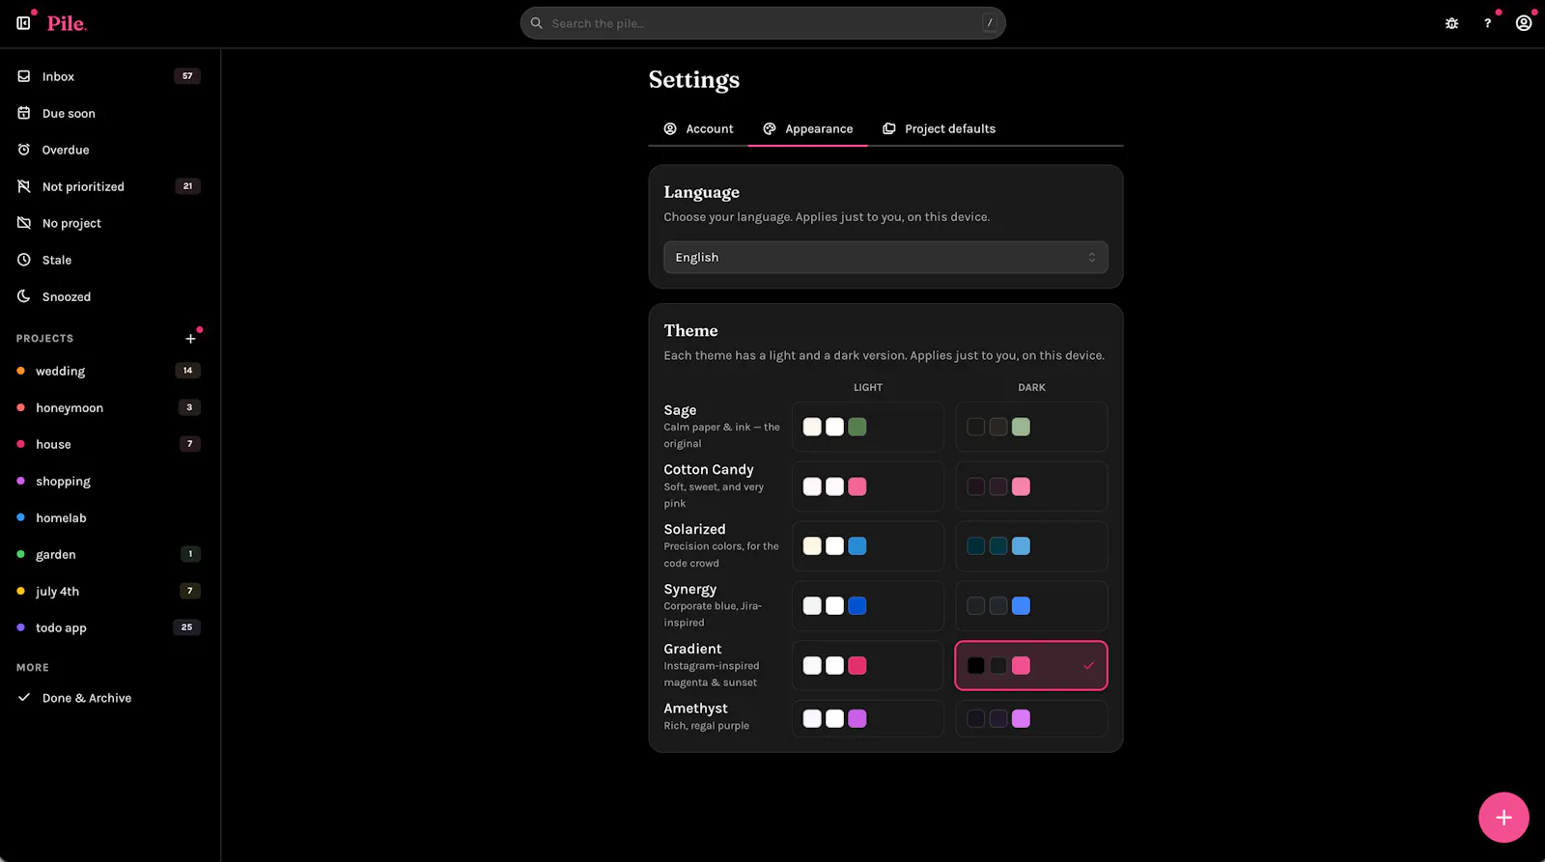1545x862 pixels.
Task: Click the No project icon
Action: [x=24, y=223]
